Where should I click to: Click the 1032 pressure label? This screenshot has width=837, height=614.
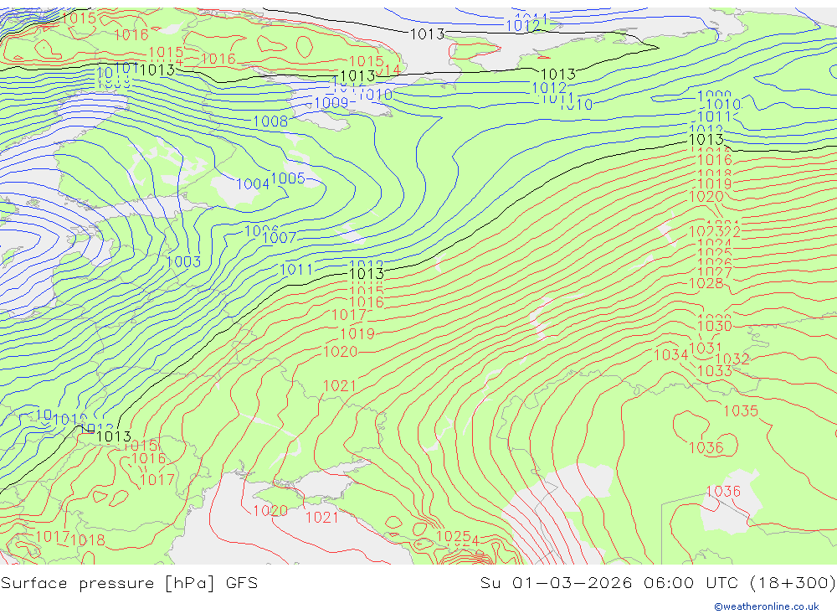point(732,359)
